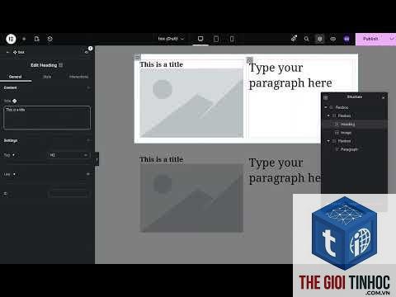Open the purple account avatar
Viewport: 396px width, 297px height.
point(346,39)
